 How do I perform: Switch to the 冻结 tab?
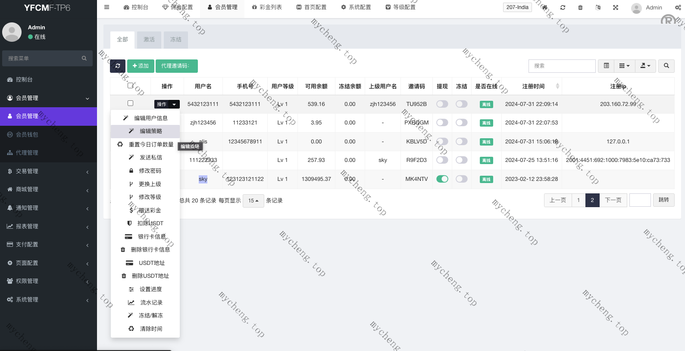point(175,40)
